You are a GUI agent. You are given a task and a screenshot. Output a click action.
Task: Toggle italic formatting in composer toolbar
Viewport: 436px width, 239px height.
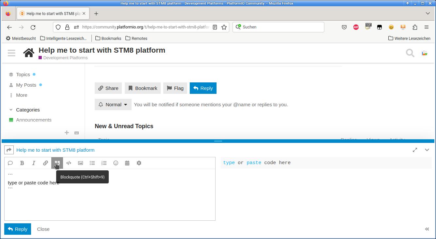click(x=34, y=163)
